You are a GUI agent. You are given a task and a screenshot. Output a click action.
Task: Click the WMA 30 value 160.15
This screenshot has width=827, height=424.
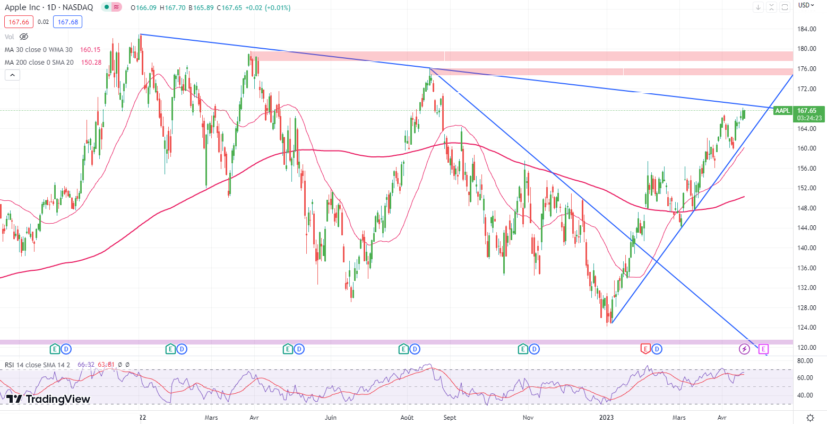tap(90, 50)
